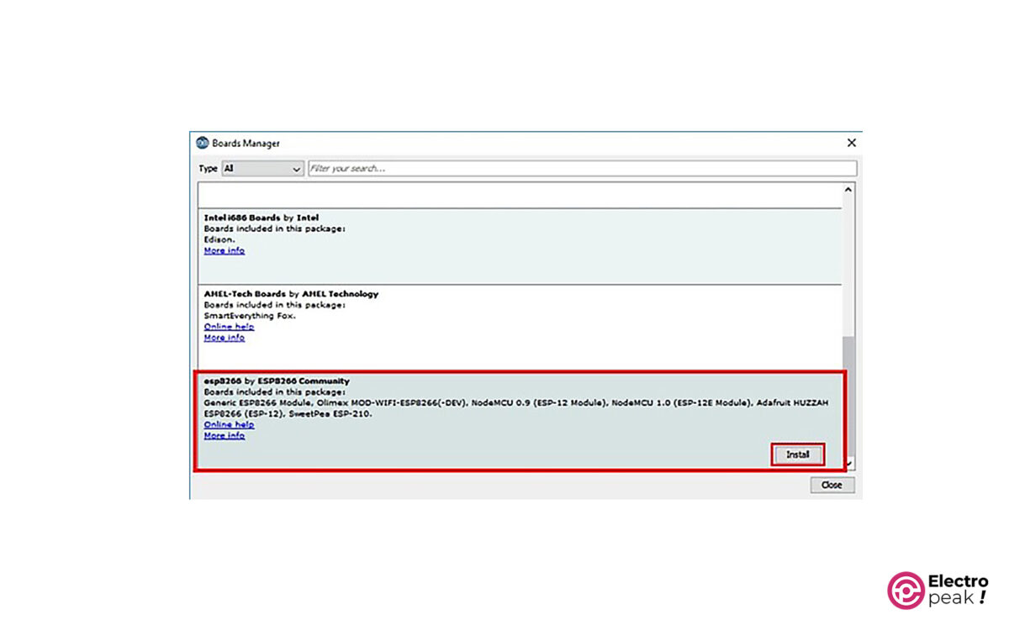
Task: Select the esp8266 by ESP8266 Community title
Action: click(277, 381)
